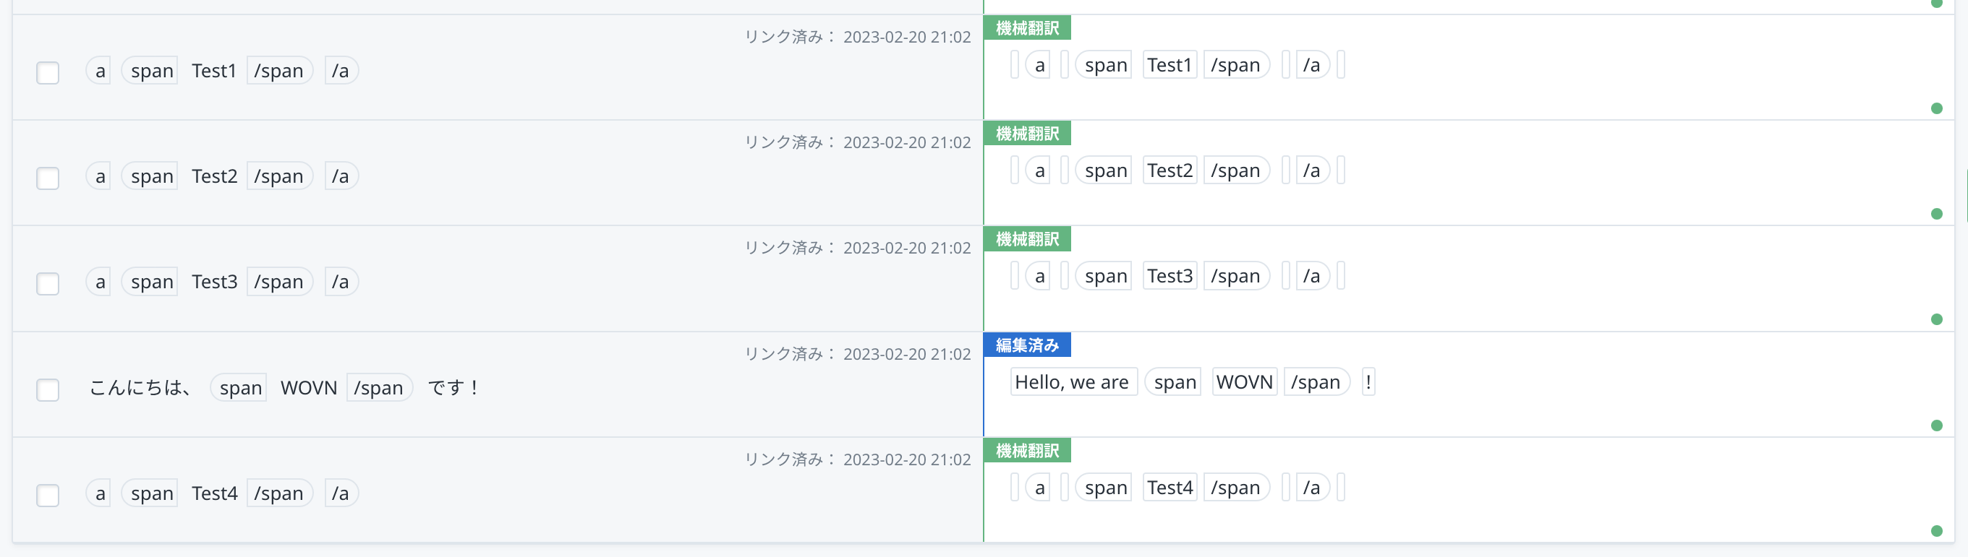Click green status dot in Test1 translation
Image resolution: width=1968 pixels, height=557 pixels.
(x=1936, y=108)
